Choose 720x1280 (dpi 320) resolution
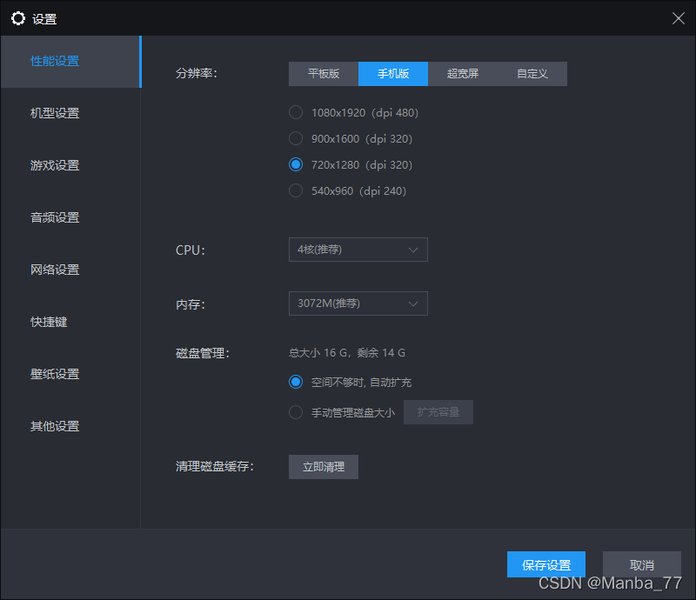Viewport: 696px width, 600px height. click(x=351, y=164)
